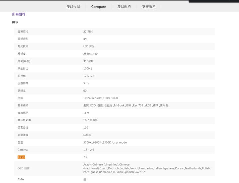This screenshot has width=239, height=183.
Task: Click the 1000:1 contrast value
Action: 88,69
